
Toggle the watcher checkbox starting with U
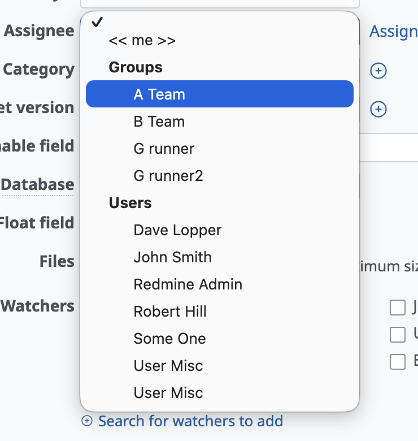pos(398,335)
